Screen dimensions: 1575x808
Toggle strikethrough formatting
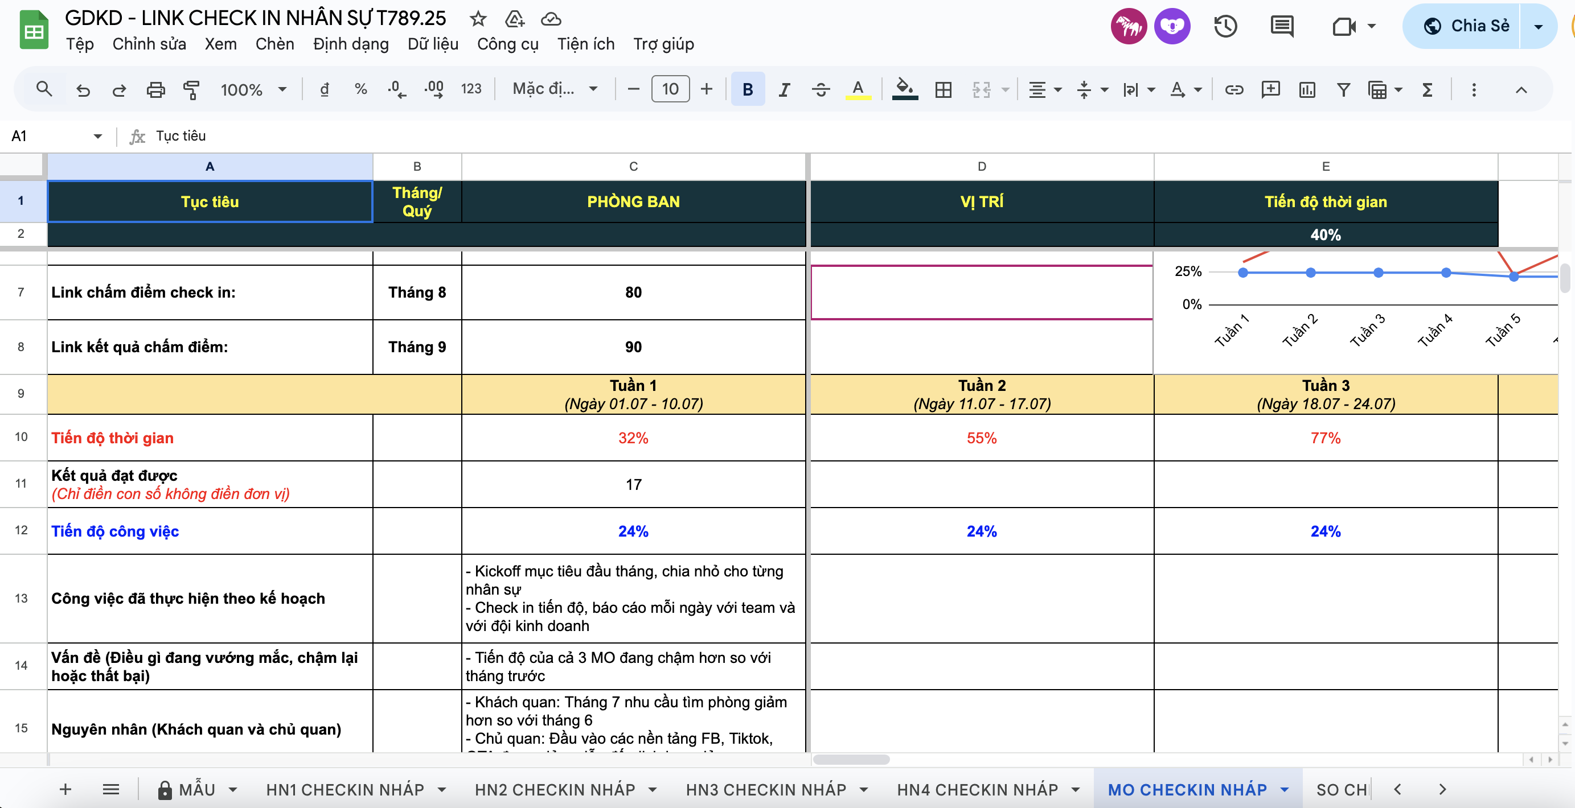point(821,90)
